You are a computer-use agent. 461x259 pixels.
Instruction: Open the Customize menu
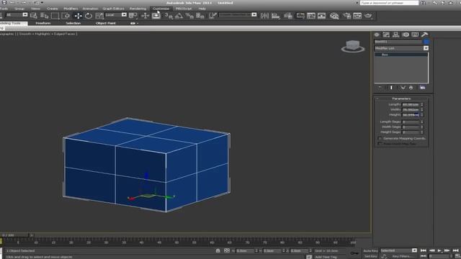click(161, 9)
